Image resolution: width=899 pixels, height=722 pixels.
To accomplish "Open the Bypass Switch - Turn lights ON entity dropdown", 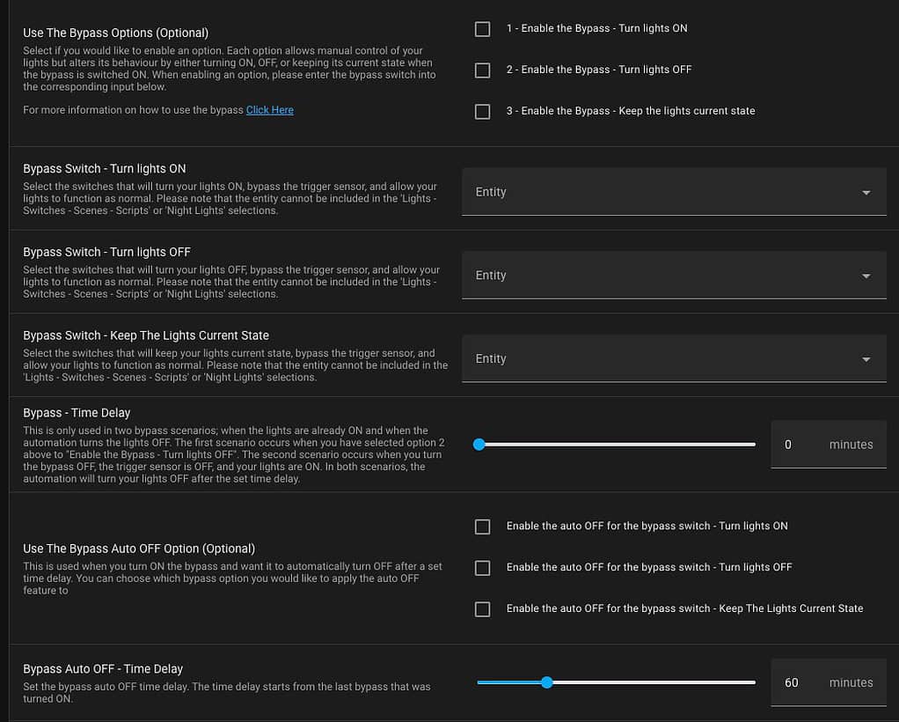I will point(674,192).
